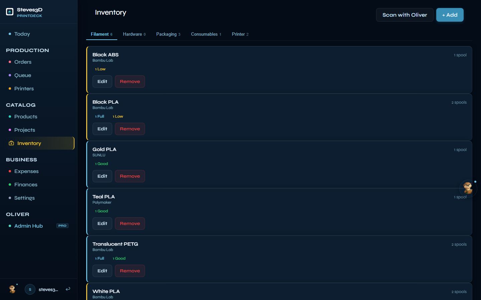Screen dimensions: 481x300
Task: Click the PRO badge next to Admin Hub
Action: [x=62, y=226]
